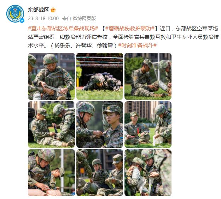Open first photo of soldier unrolling bandage

[51, 76]
